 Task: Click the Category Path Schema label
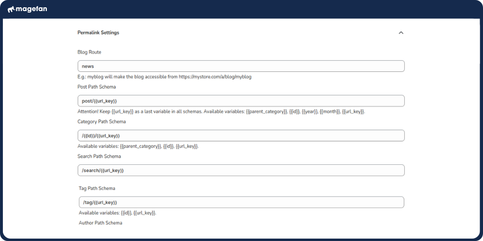point(101,121)
